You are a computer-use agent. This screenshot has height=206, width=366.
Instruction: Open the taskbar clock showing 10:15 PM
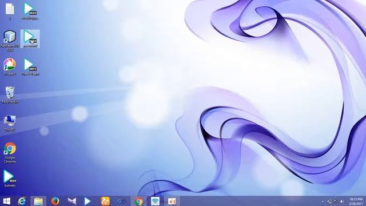(x=356, y=201)
